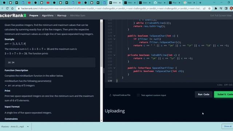This screenshot has width=233, height=131.
Task: Show all downloads
Action: 228,126
